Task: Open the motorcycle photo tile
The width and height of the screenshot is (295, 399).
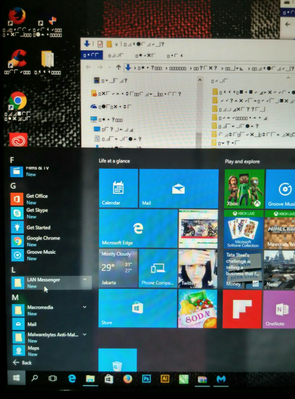Action: tap(198, 228)
